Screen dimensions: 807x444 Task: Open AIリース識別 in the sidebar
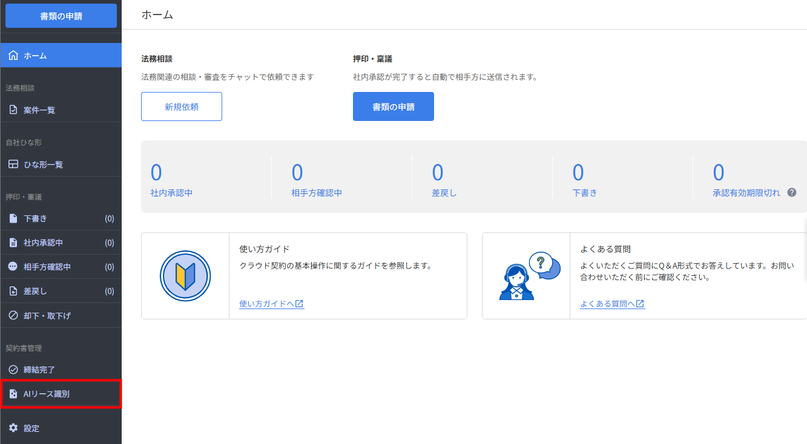tap(47, 394)
